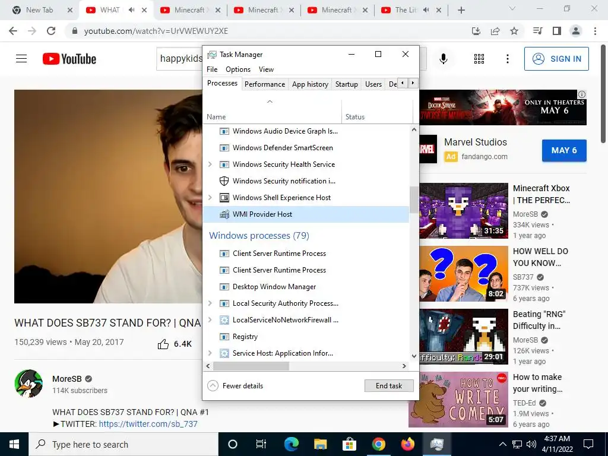Open the YouTube hamburger guide menu
608x456 pixels.
pos(21,59)
